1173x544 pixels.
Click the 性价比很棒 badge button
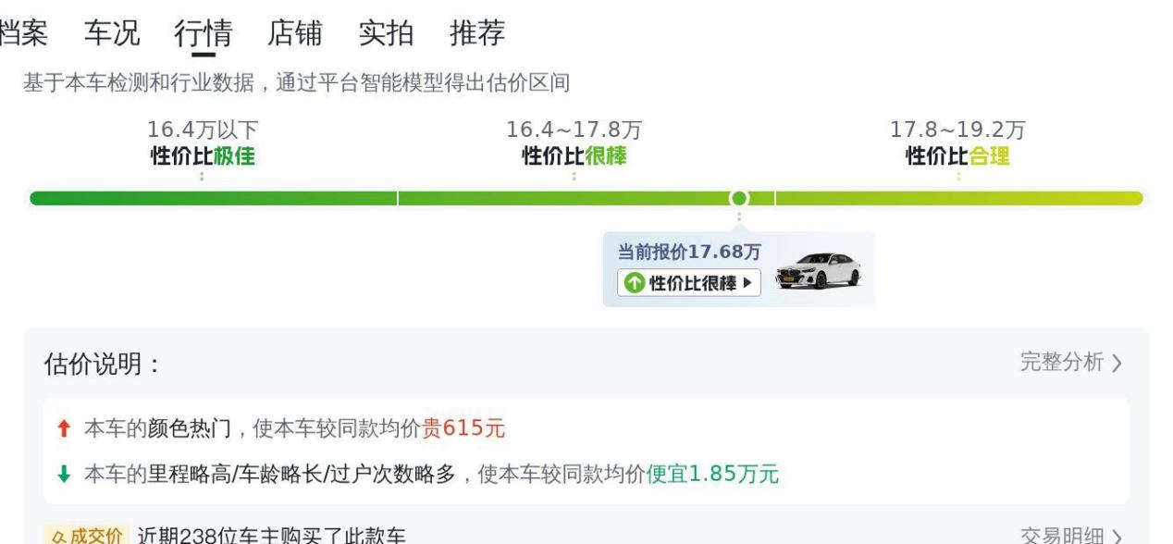(x=689, y=282)
